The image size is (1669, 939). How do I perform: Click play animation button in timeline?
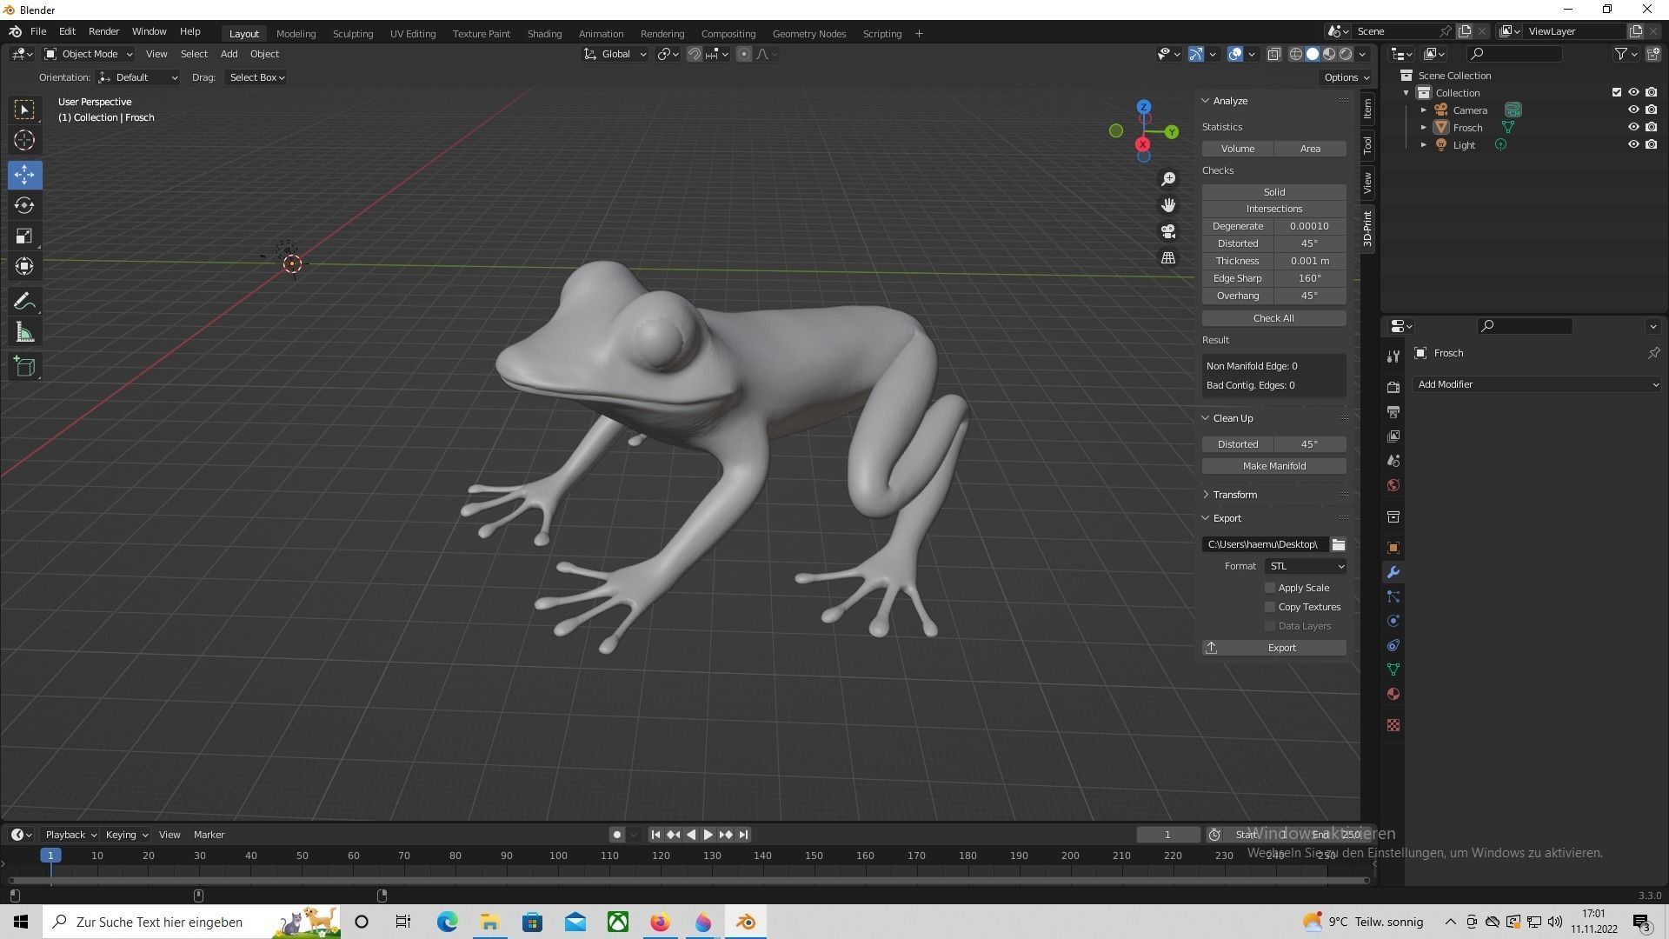(x=708, y=836)
